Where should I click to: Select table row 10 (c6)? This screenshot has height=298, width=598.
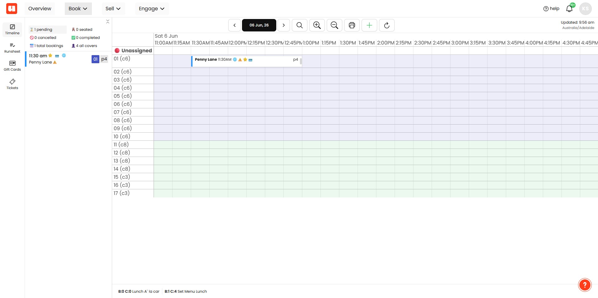tap(133, 136)
